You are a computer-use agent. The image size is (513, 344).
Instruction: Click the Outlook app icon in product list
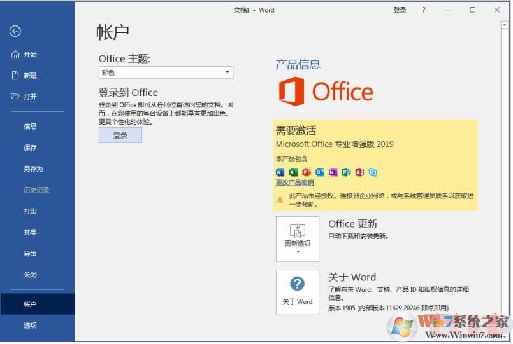click(x=320, y=172)
